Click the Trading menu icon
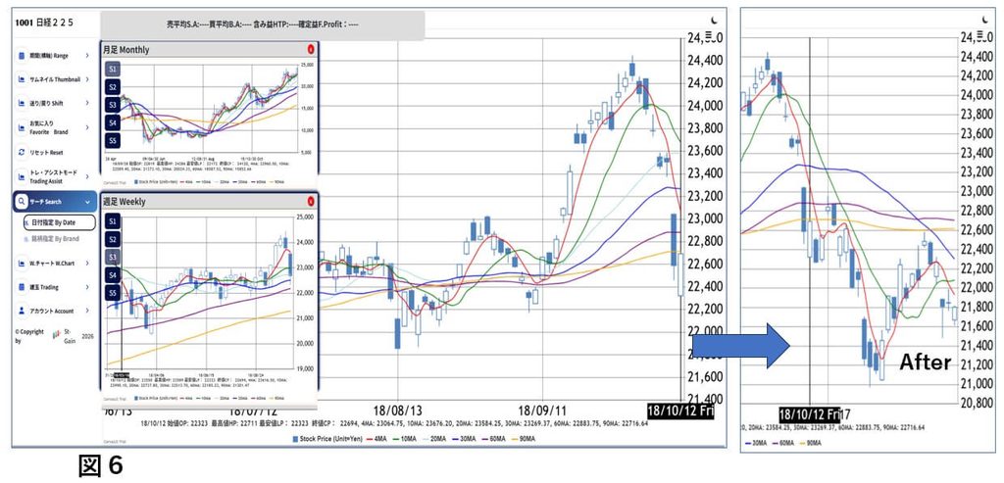The height and width of the screenshot is (483, 1004). [22, 287]
